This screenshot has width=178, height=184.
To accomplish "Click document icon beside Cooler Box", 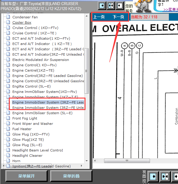I will [x=8, y=22].
